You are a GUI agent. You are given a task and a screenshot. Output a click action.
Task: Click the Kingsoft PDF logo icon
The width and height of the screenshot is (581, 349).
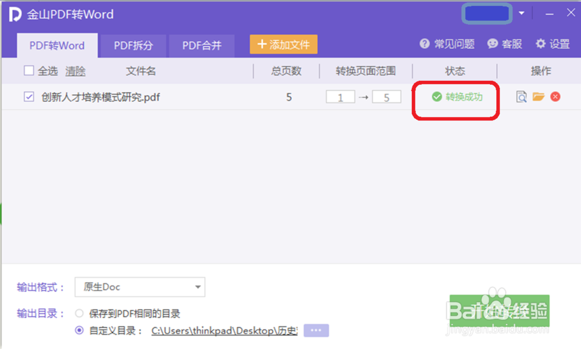click(x=15, y=15)
